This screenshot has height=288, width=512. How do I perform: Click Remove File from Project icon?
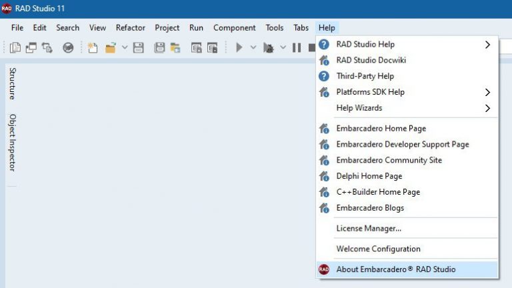tap(212, 48)
